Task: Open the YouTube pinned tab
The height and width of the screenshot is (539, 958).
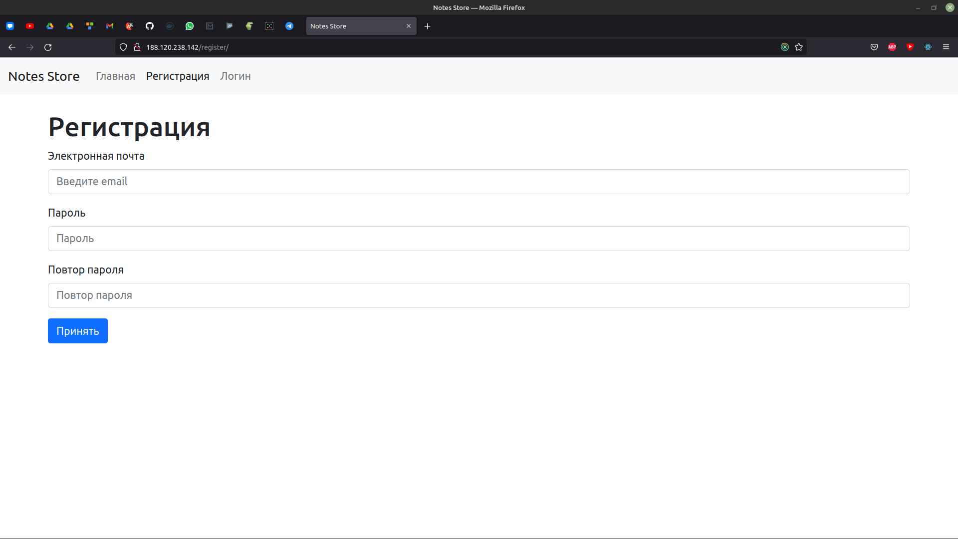Action: point(30,26)
